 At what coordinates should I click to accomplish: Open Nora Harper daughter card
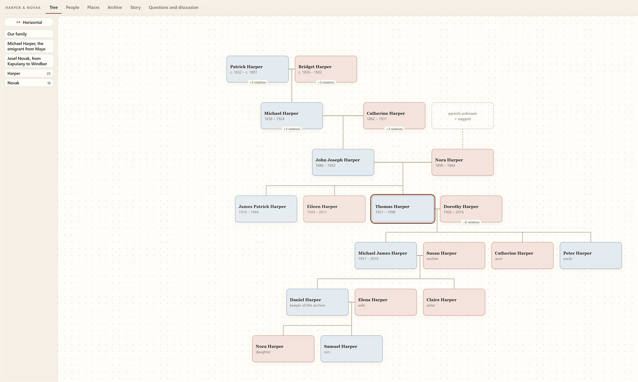coord(283,349)
